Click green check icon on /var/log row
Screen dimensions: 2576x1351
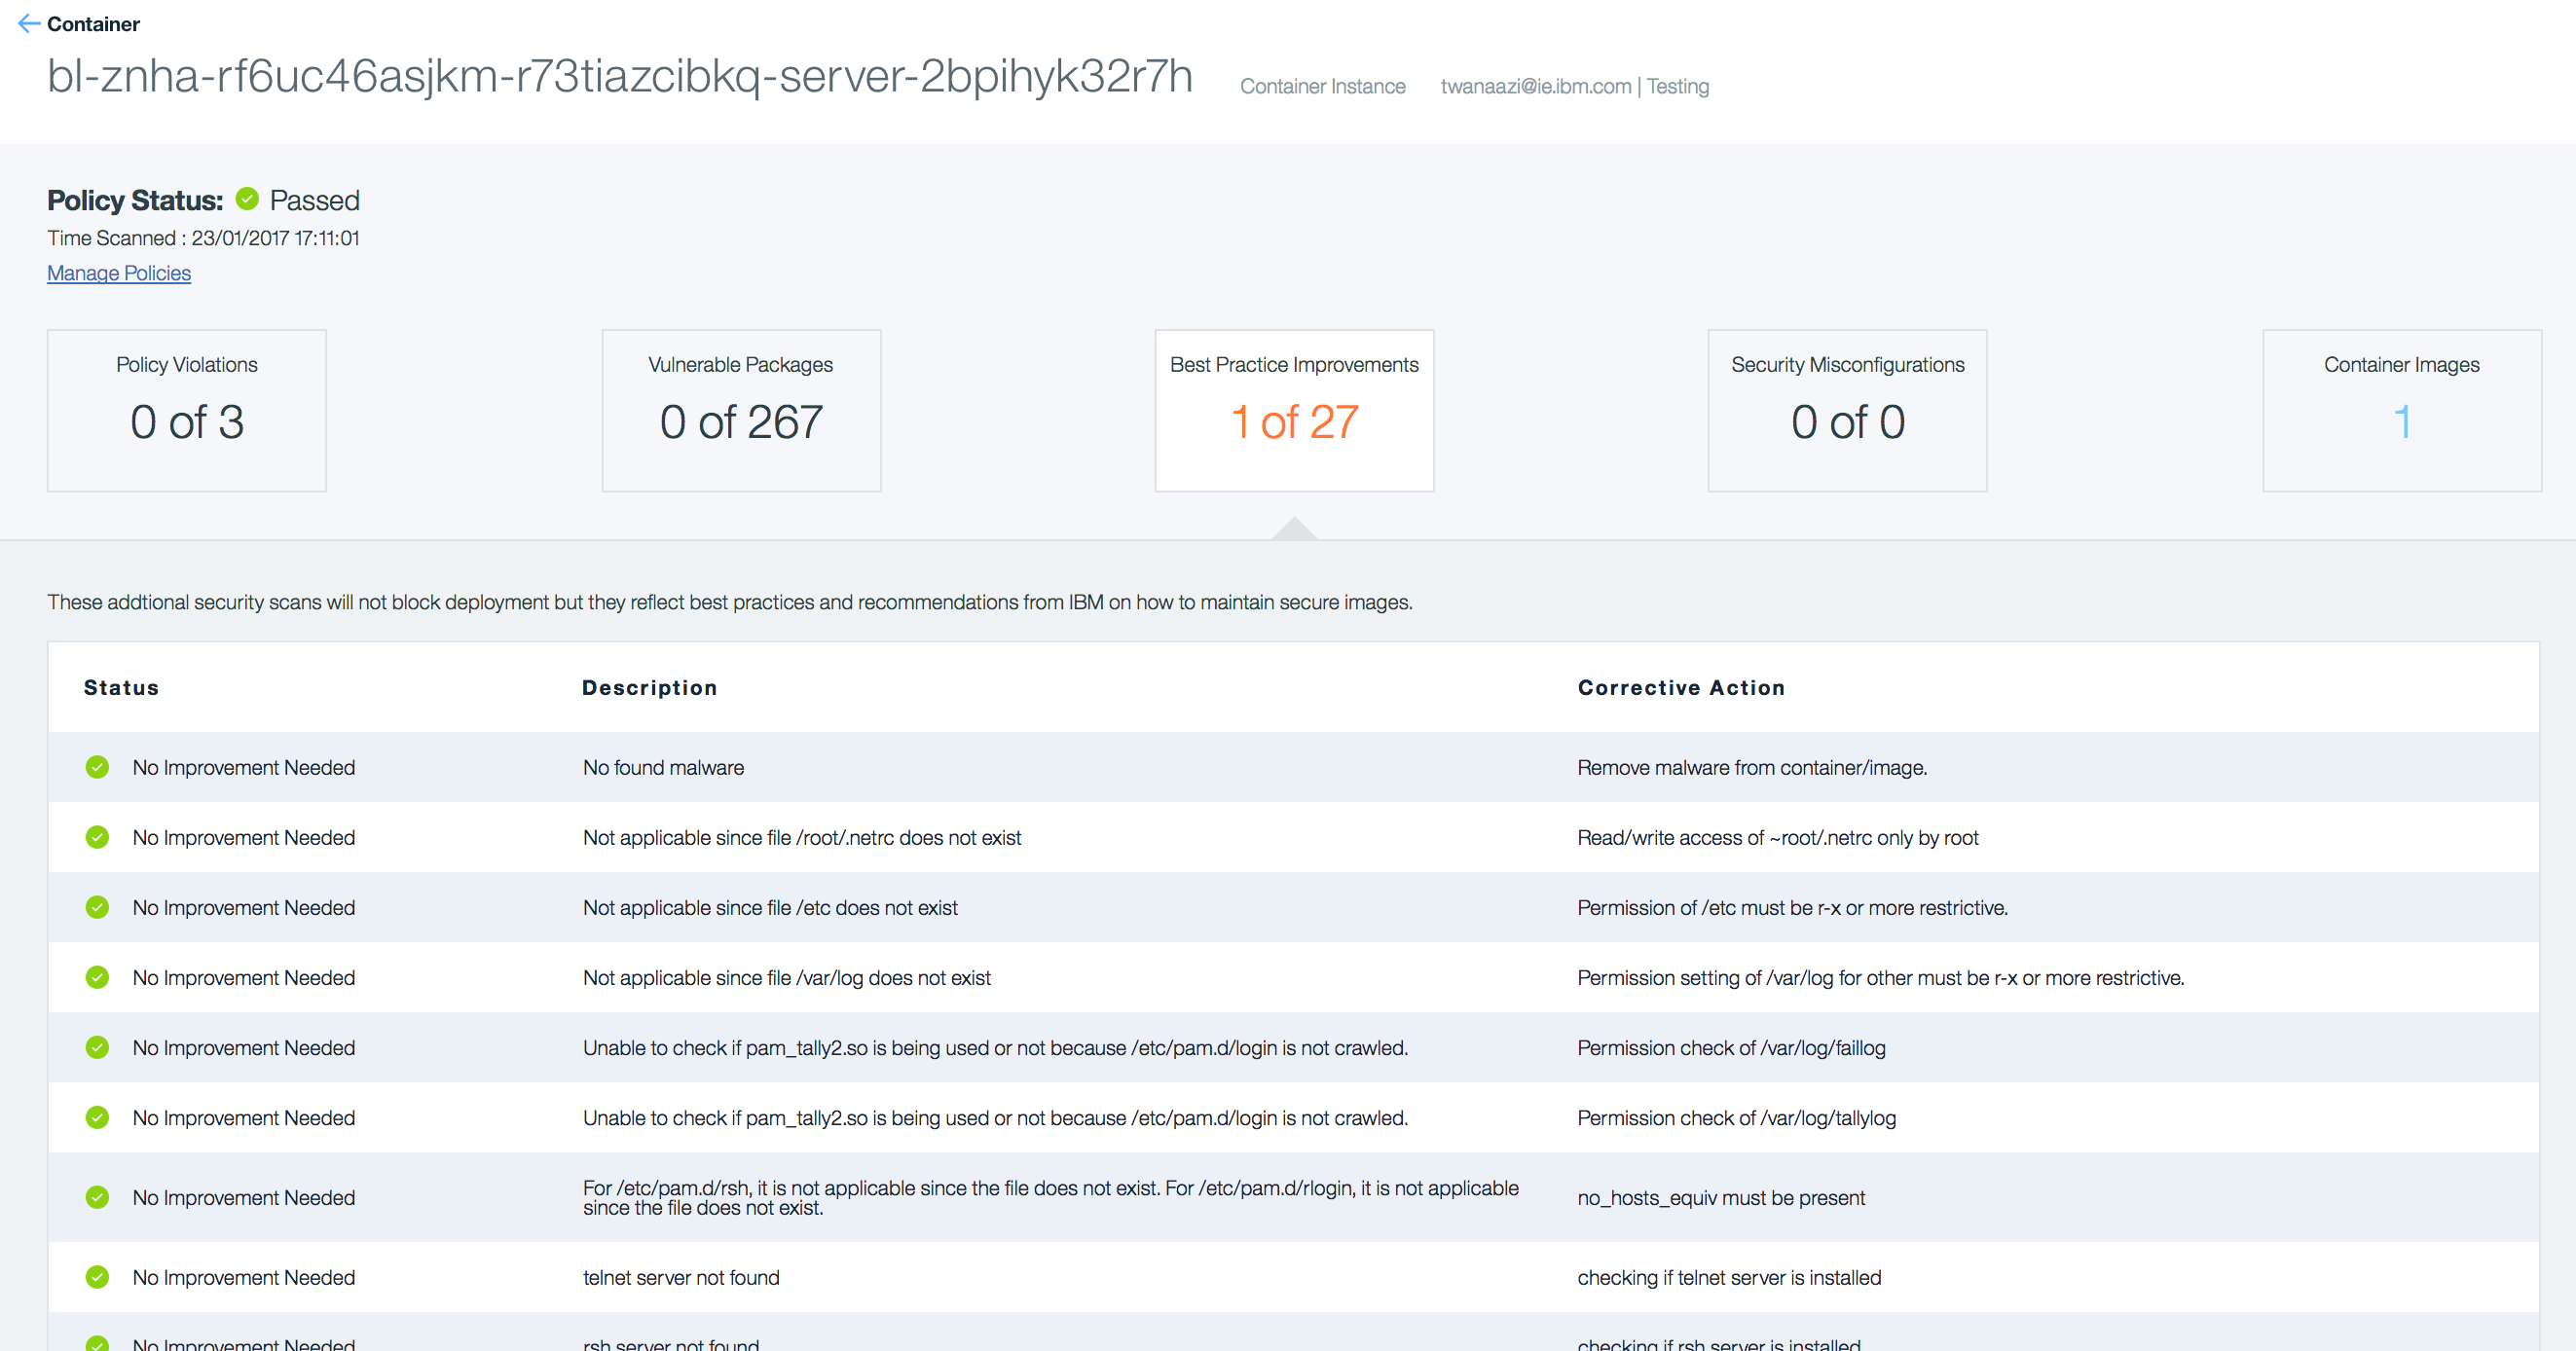(x=97, y=977)
